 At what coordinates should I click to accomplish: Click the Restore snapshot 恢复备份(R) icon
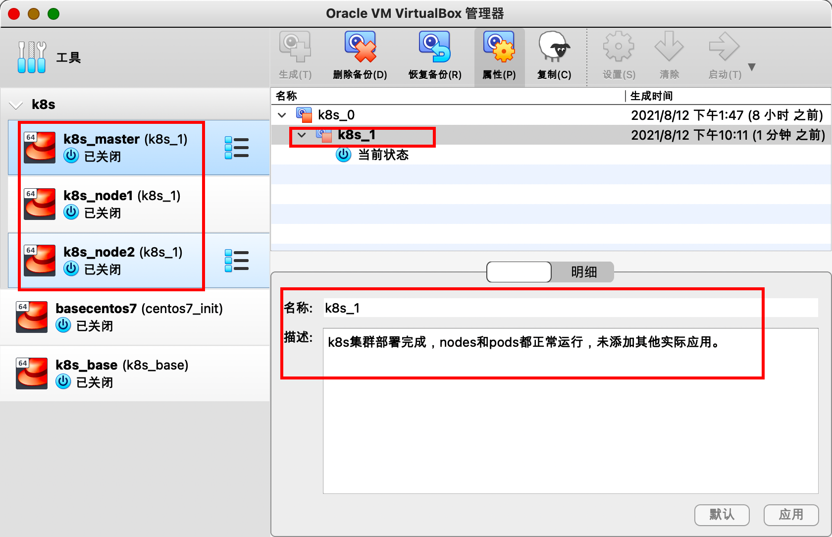click(x=435, y=47)
